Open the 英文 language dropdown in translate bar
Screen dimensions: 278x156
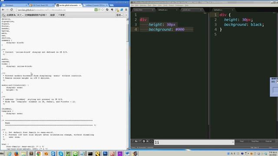[x=20, y=15]
